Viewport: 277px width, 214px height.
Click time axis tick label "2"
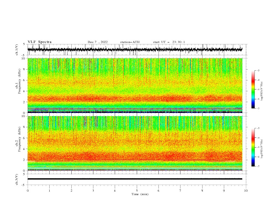71,191
